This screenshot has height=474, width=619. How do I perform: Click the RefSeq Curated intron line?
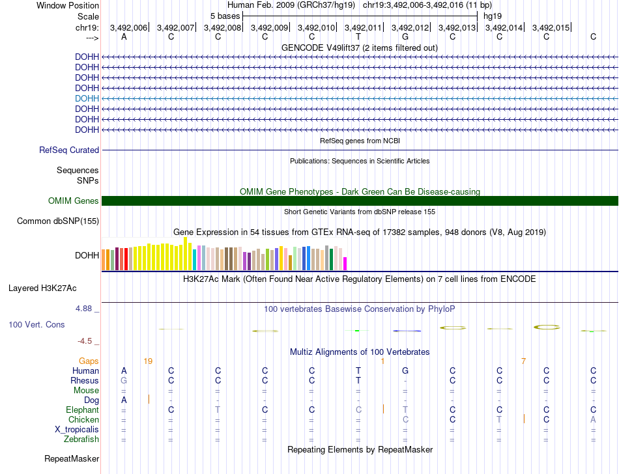(x=360, y=150)
